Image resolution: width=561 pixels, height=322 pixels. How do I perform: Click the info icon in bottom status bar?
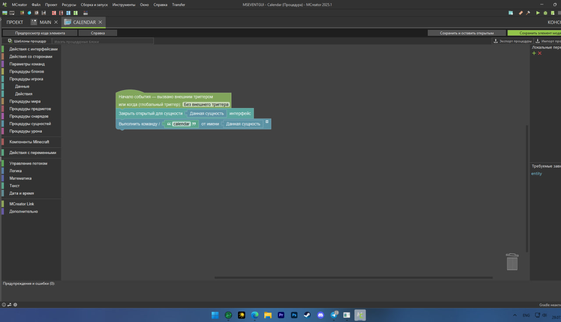tap(4, 304)
